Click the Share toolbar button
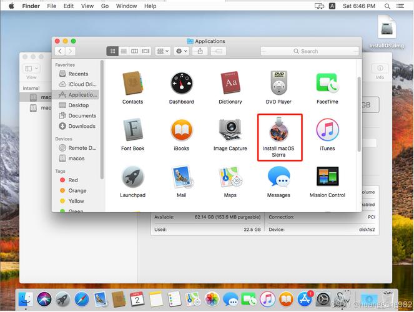This screenshot has width=414, height=312. pyautogui.click(x=200, y=51)
